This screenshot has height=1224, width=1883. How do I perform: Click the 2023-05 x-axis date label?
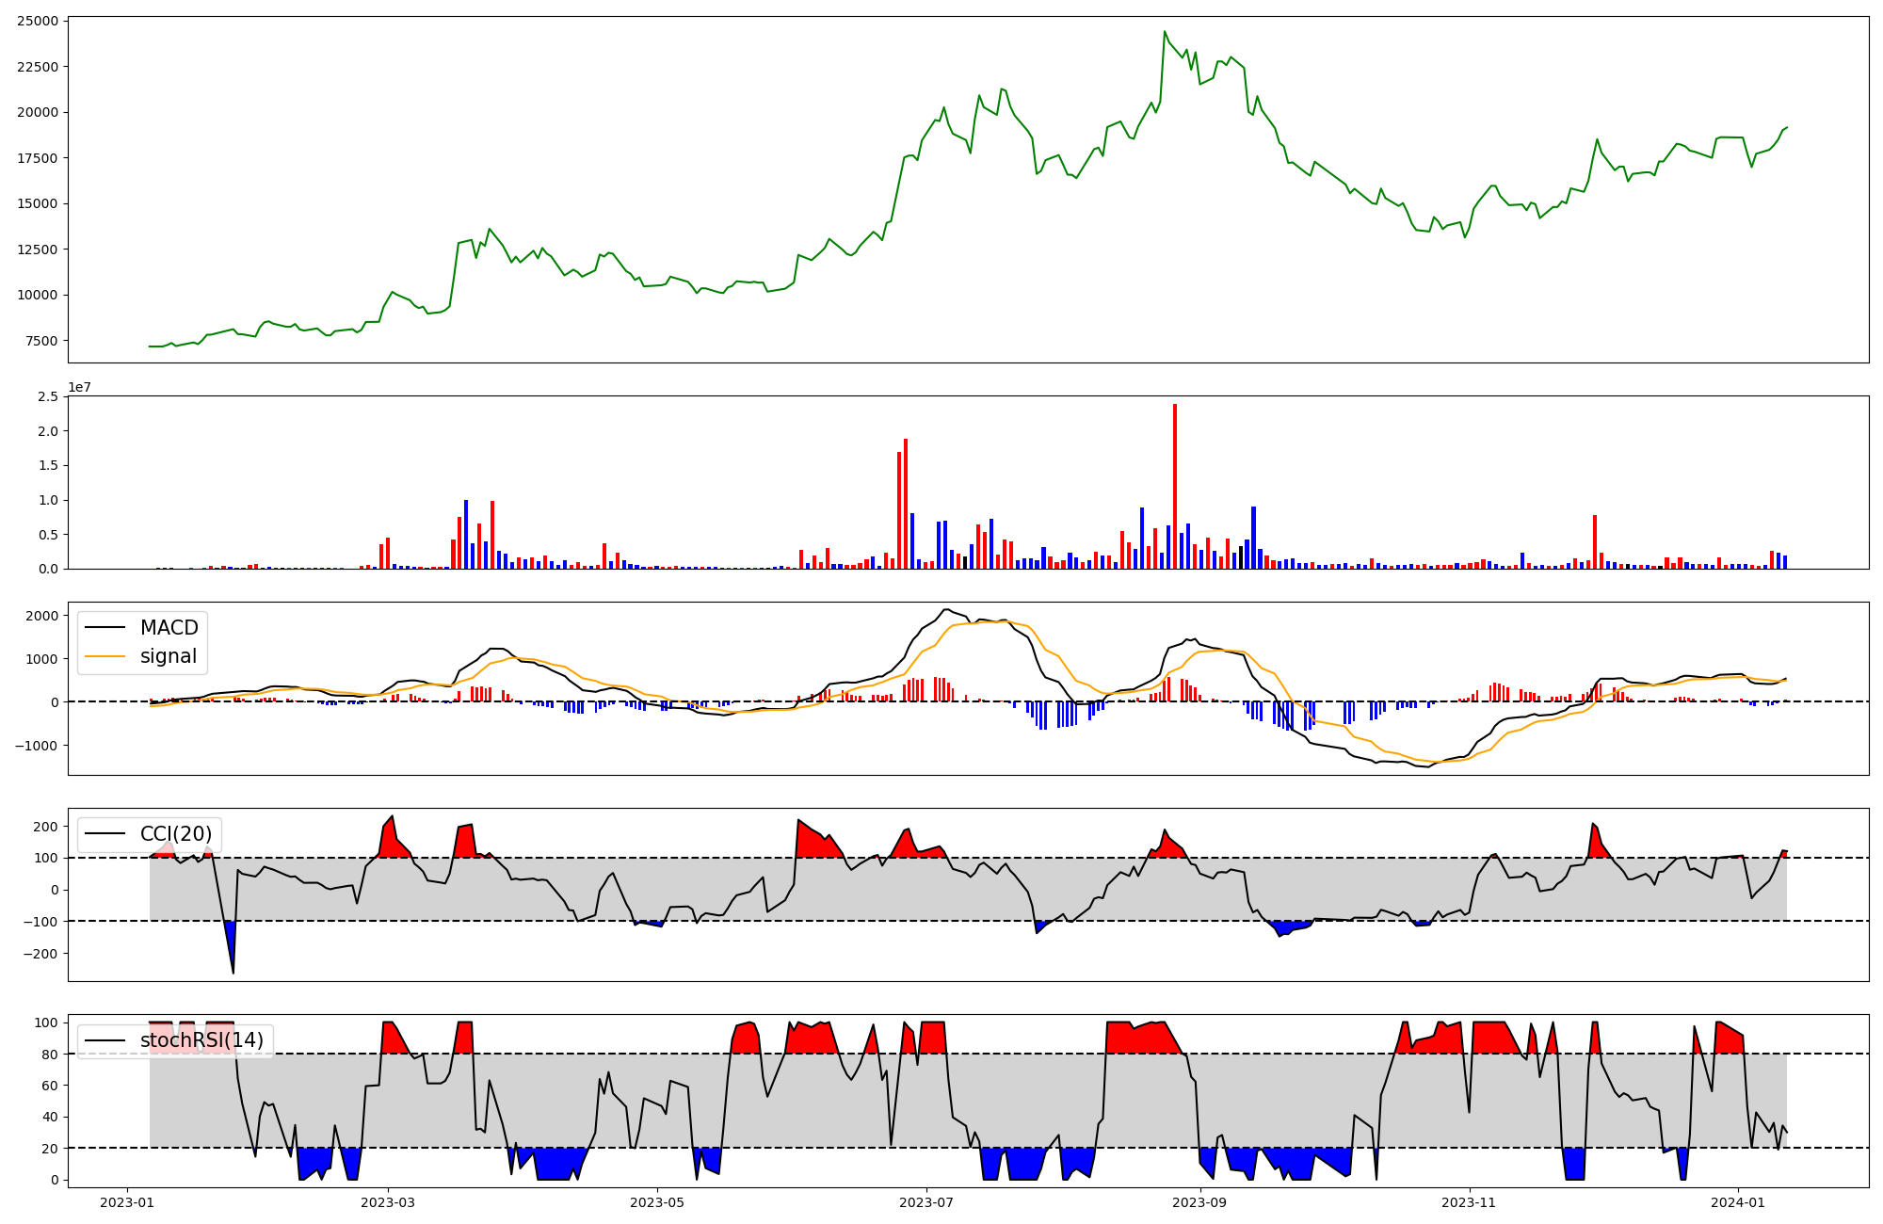pyautogui.click(x=657, y=1202)
